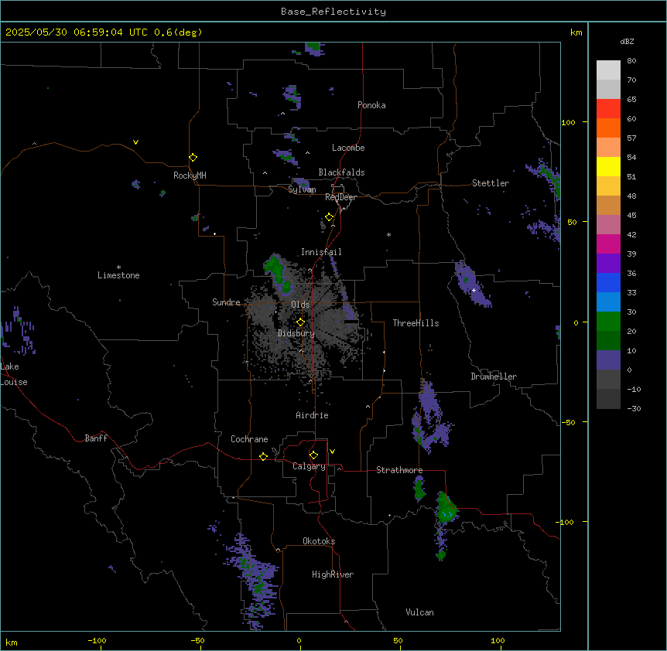The width and height of the screenshot is (667, 651).
Task: Click the dBZ legend heading
Action: tap(627, 41)
